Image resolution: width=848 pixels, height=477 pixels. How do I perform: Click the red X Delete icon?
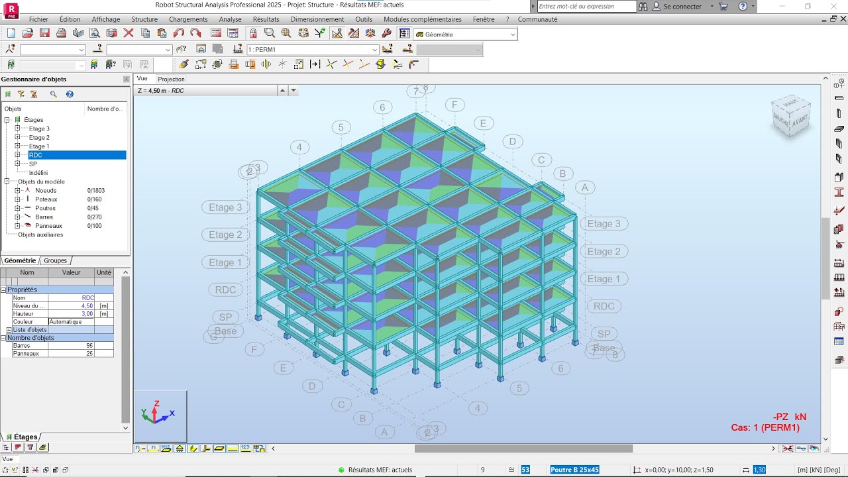[x=129, y=33]
